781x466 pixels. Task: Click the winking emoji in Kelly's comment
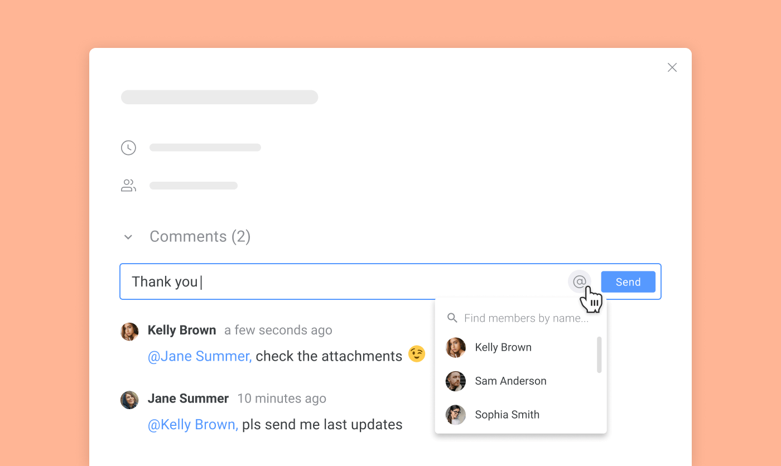[x=416, y=354]
